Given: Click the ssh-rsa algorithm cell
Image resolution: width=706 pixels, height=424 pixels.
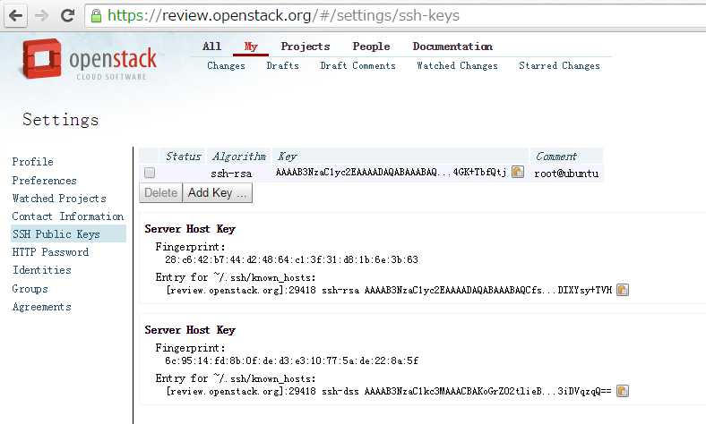Looking at the screenshot, I should pos(231,174).
